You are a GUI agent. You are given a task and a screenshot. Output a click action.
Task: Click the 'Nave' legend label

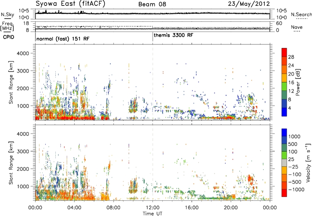point(296,27)
